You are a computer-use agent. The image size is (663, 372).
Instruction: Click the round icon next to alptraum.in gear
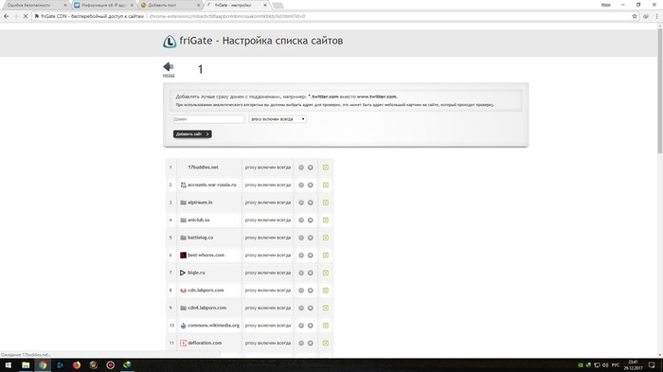click(x=311, y=203)
